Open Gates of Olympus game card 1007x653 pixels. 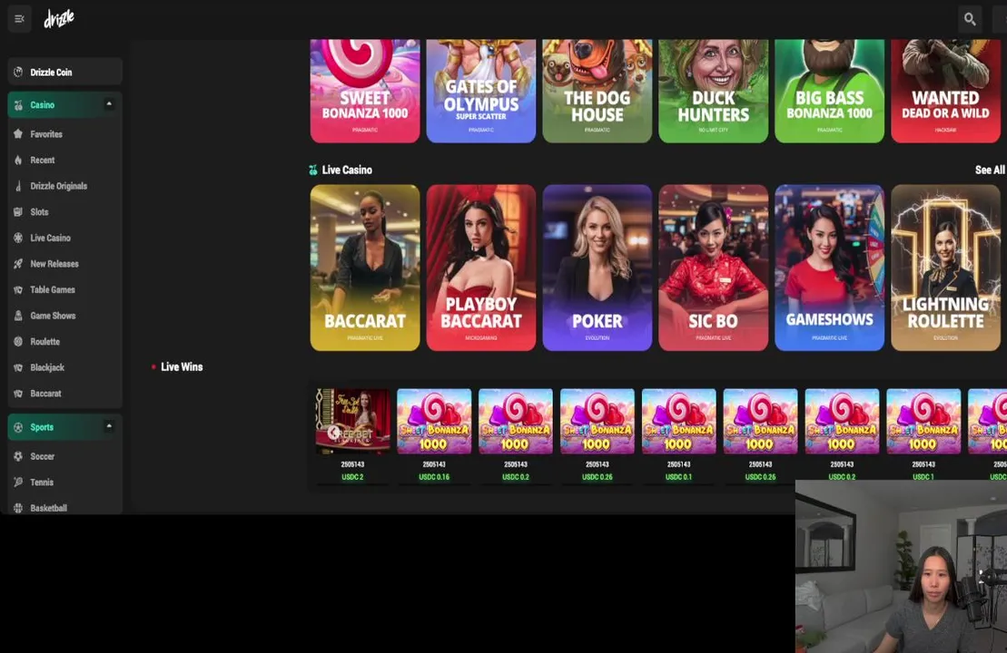(x=481, y=91)
